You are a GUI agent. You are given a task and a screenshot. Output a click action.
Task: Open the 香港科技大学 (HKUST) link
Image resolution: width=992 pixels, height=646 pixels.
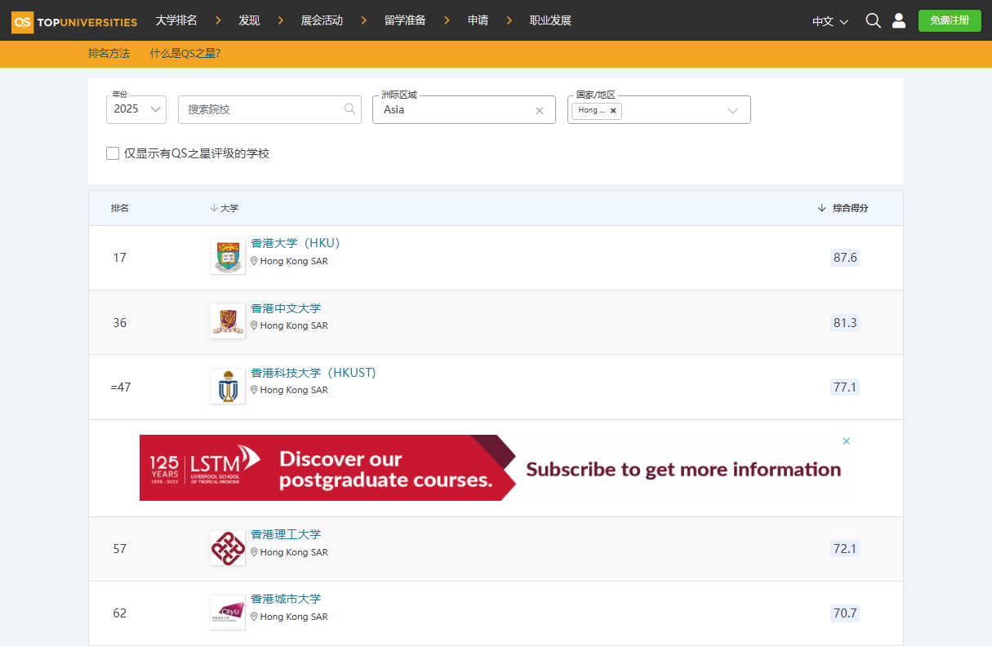[x=314, y=373]
